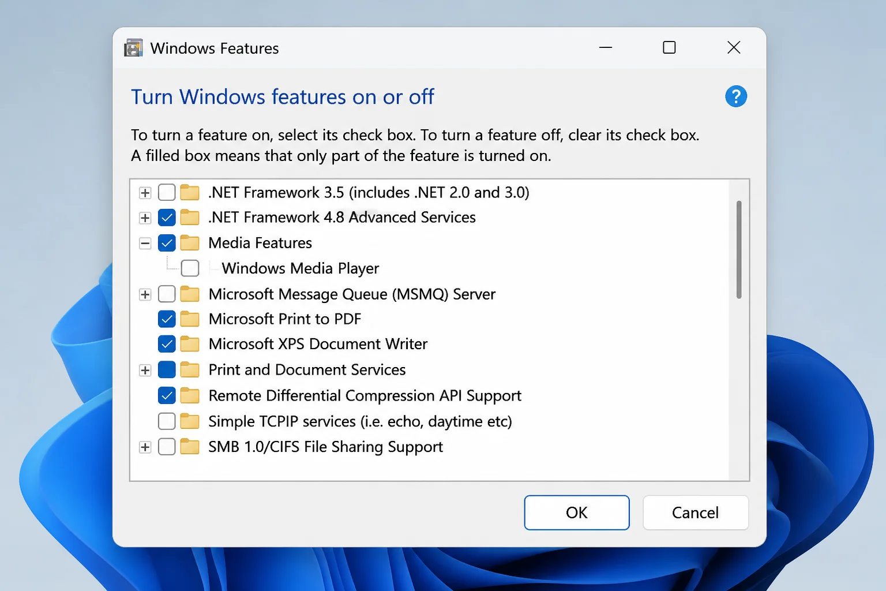Uncheck Microsoft Print to PDF
Viewport: 886px width, 591px height.
point(167,319)
